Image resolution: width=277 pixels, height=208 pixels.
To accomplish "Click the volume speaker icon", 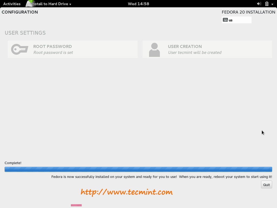I will (x=259, y=4).
